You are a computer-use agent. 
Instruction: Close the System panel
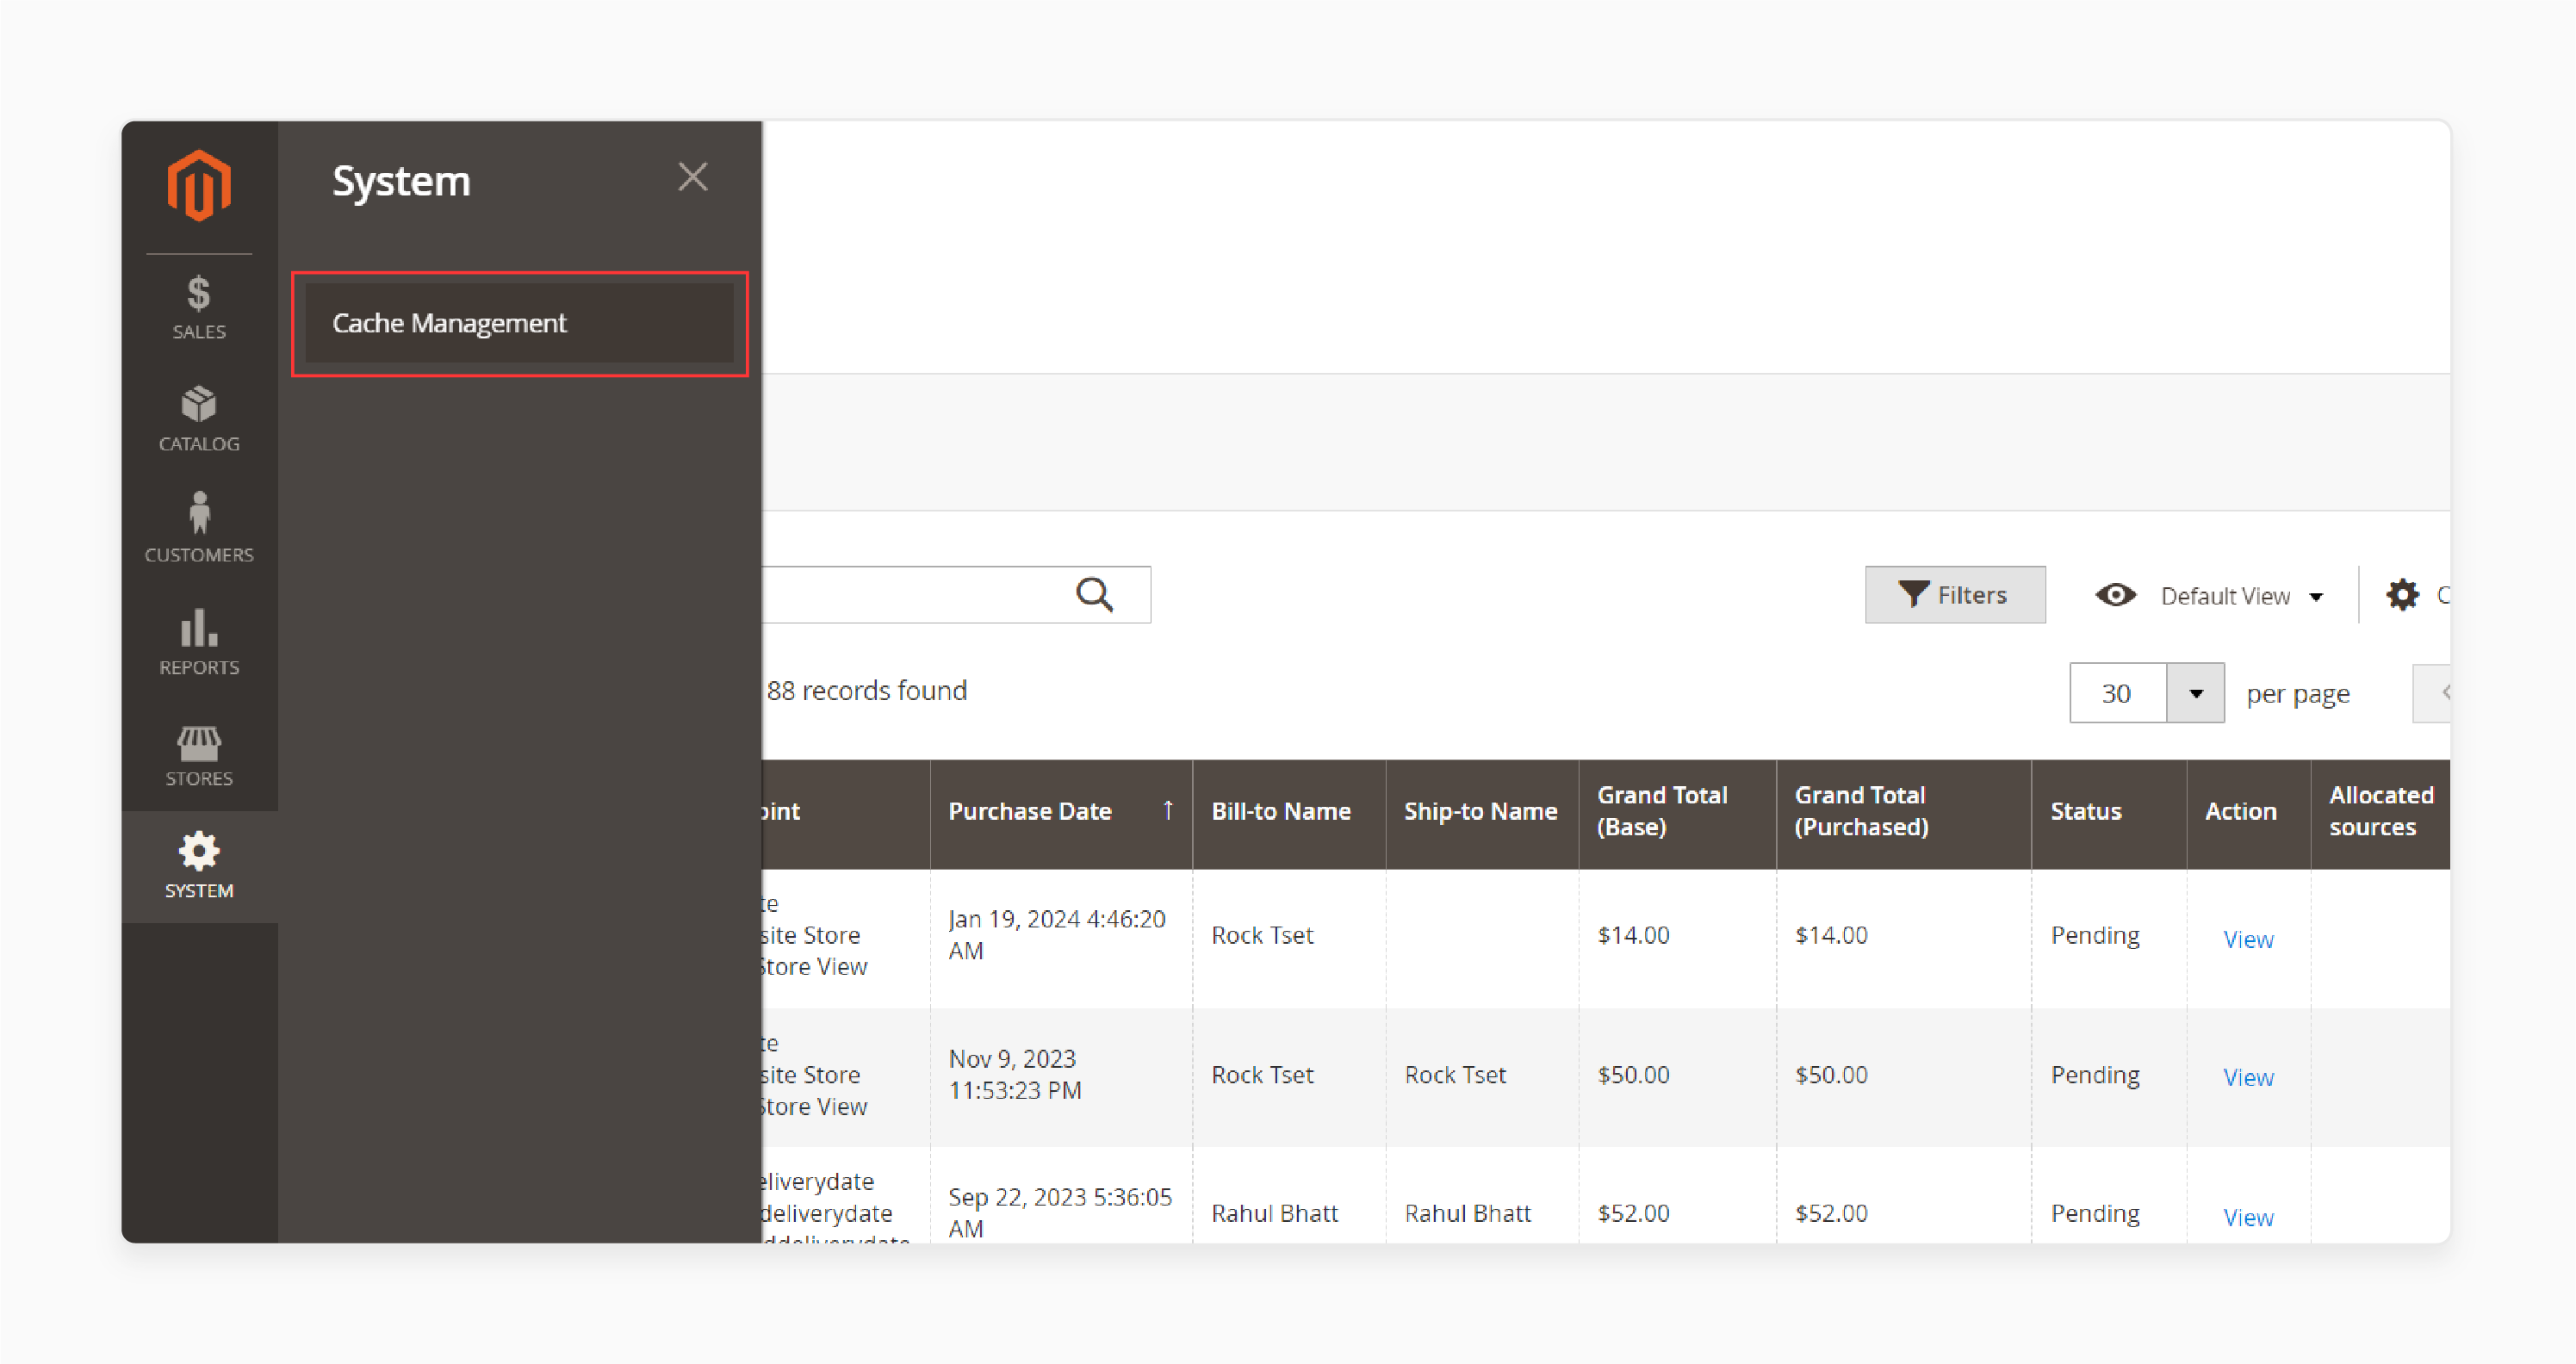pos(693,177)
